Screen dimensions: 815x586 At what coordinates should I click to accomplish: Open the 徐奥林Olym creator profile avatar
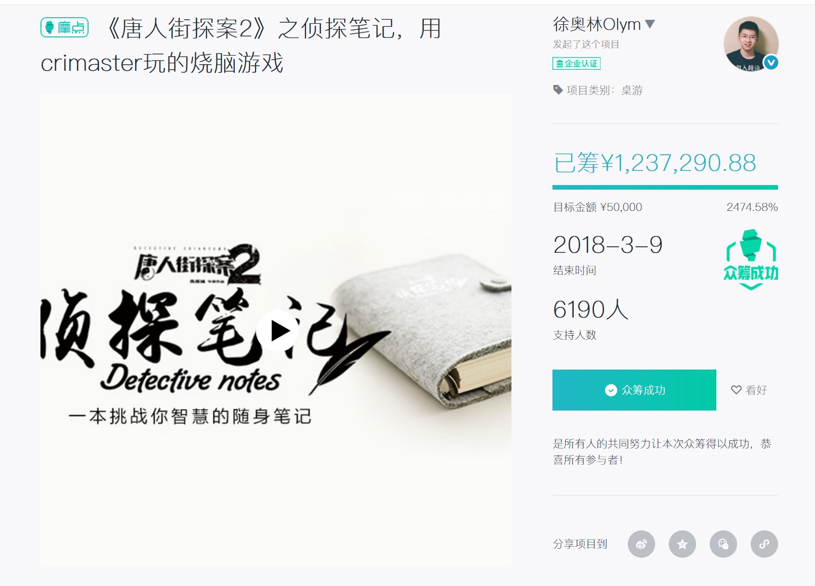point(751,43)
